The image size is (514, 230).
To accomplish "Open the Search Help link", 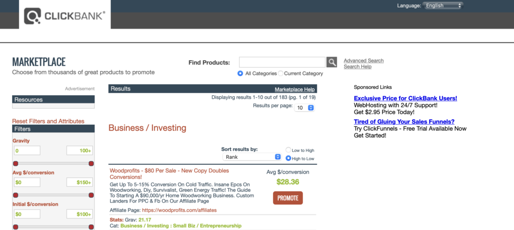I will [357, 67].
